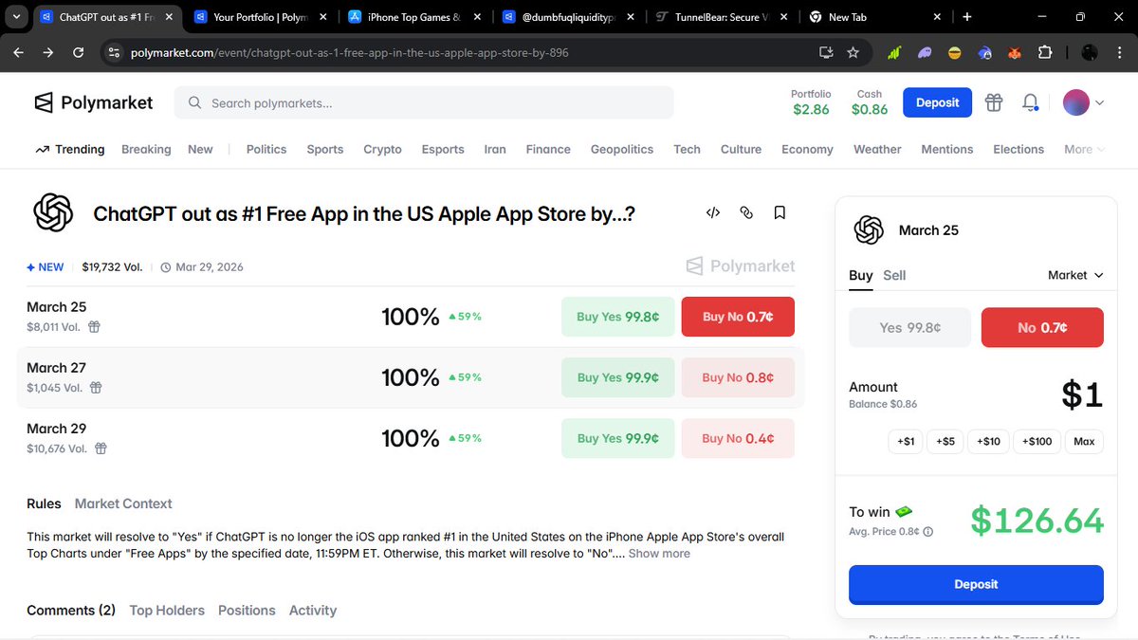Click the site info icon in address bar
Screen dimensions: 1138x640
[115, 53]
